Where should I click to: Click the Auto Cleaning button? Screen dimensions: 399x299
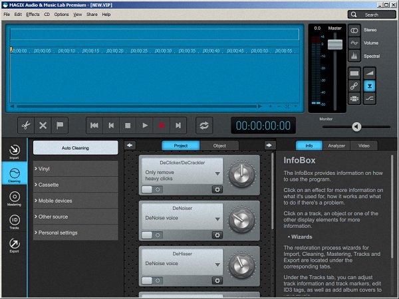click(75, 148)
